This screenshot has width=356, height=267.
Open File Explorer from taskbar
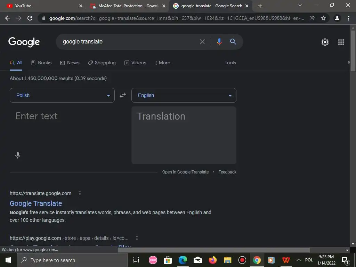click(227, 260)
